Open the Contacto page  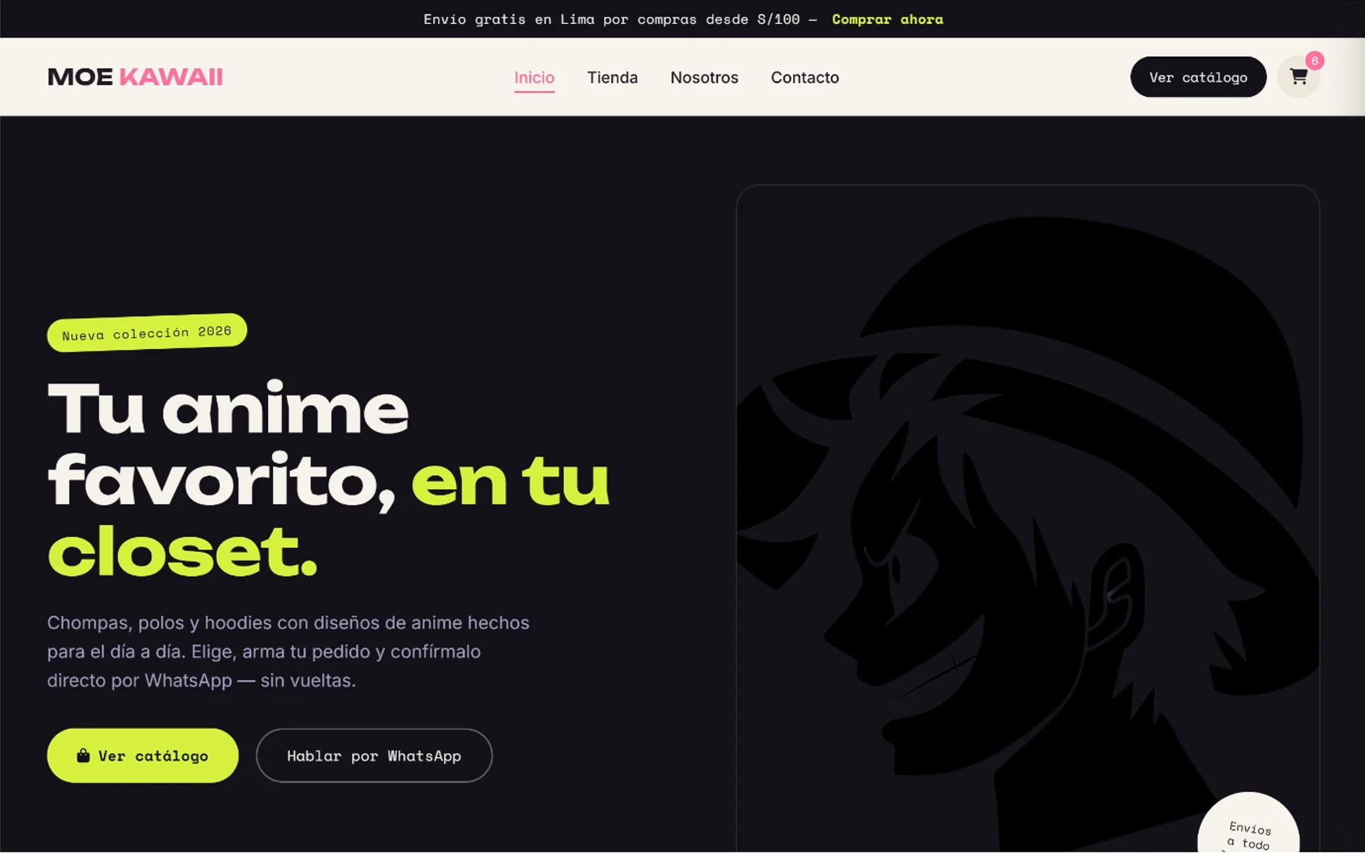[805, 77]
